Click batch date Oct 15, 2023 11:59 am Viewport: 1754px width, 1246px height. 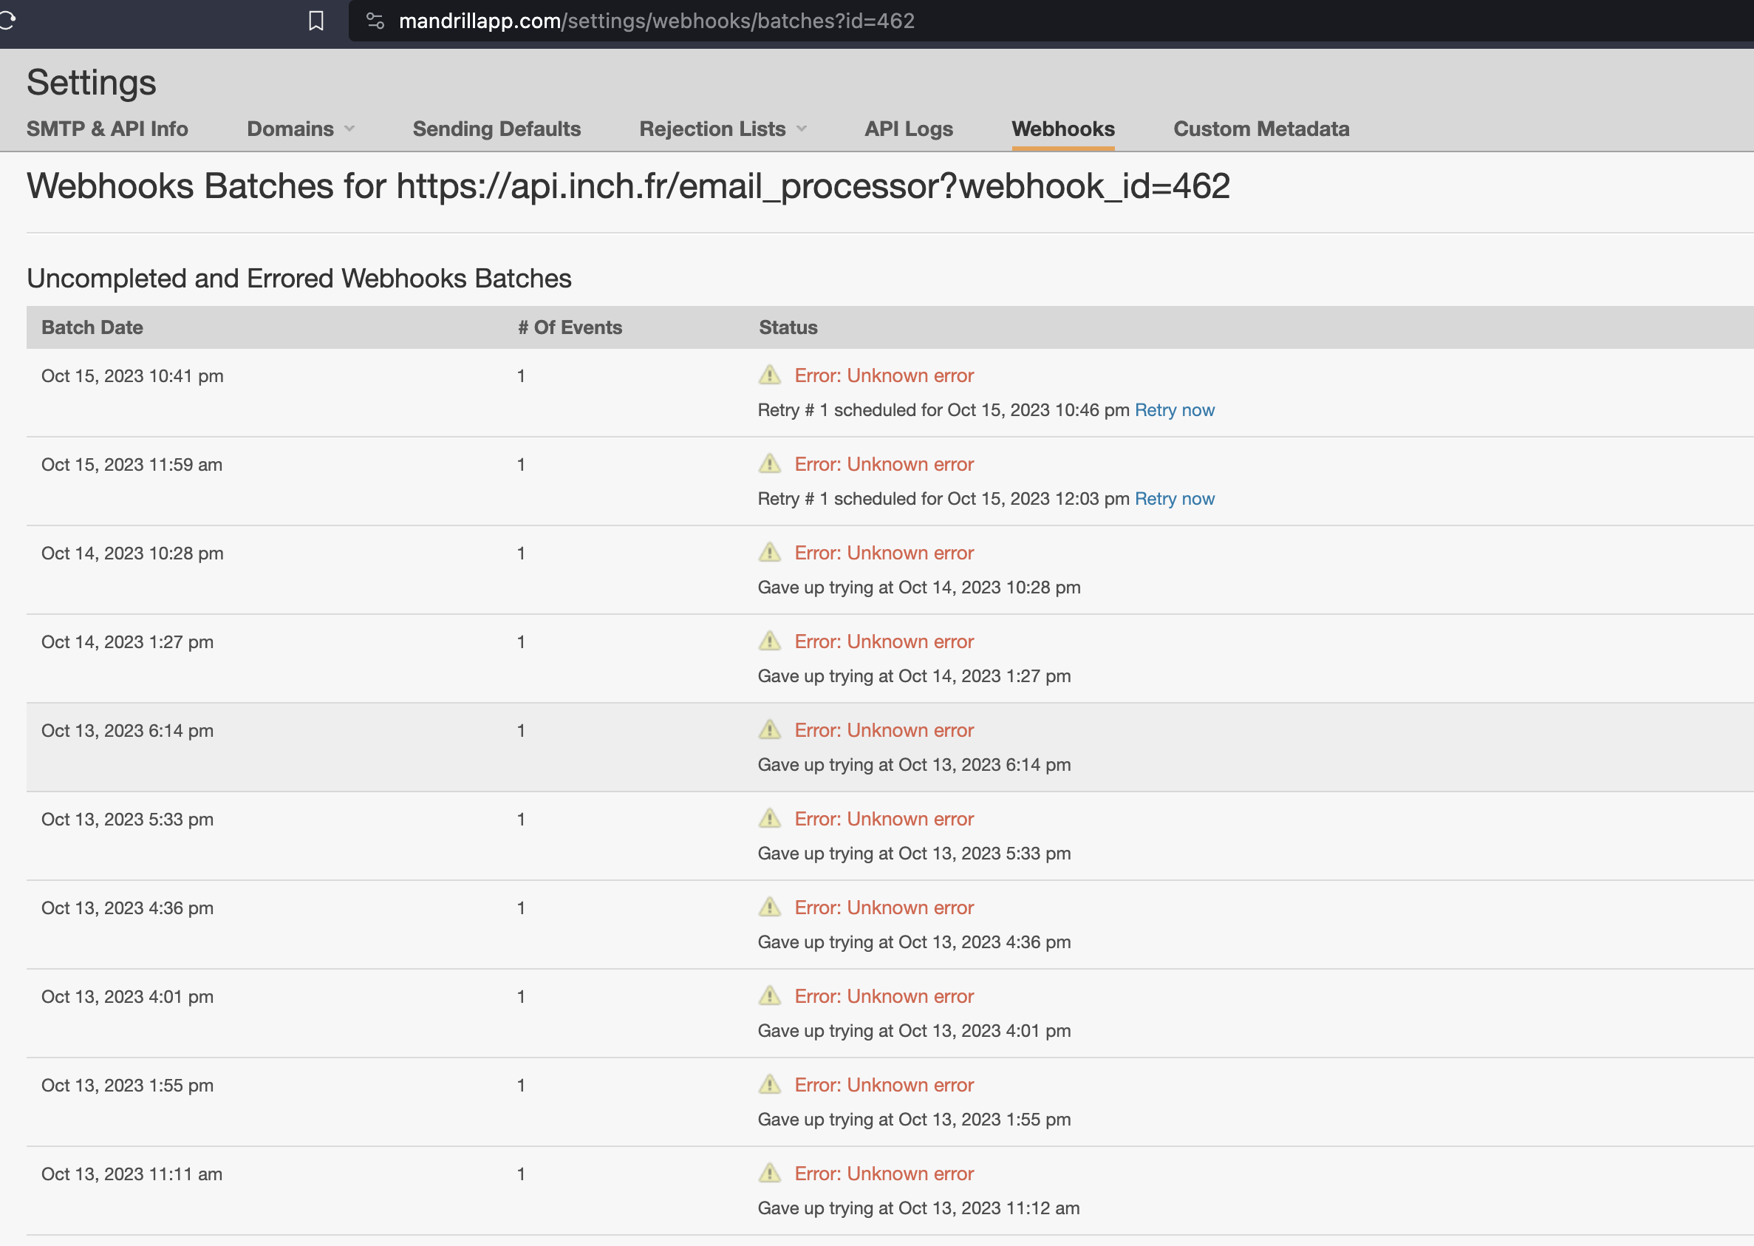132,465
